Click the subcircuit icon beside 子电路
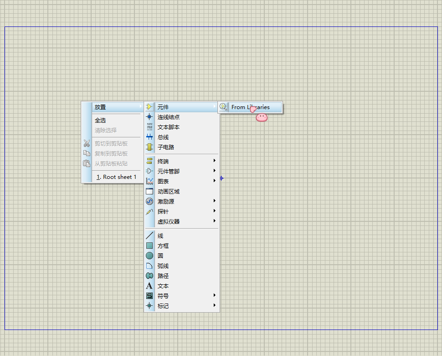442x356 pixels. [x=149, y=147]
